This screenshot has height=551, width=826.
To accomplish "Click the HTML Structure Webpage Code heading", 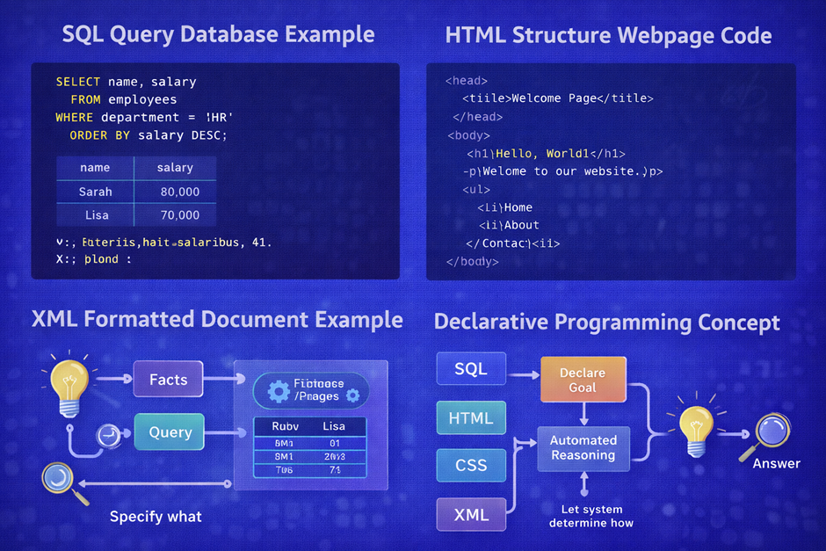I will [608, 36].
